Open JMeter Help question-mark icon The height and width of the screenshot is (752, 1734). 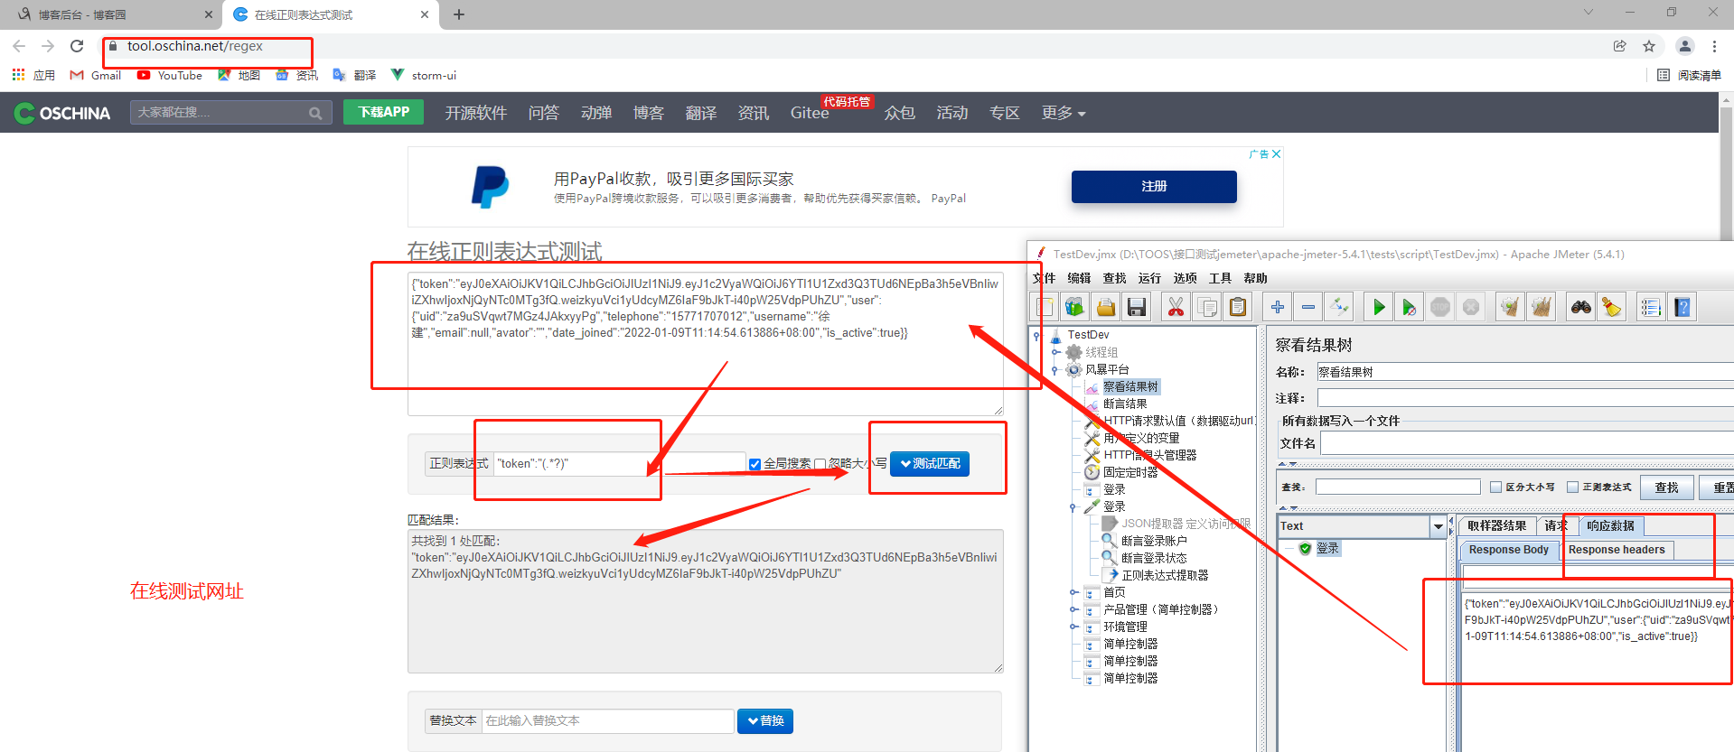coord(1682,307)
